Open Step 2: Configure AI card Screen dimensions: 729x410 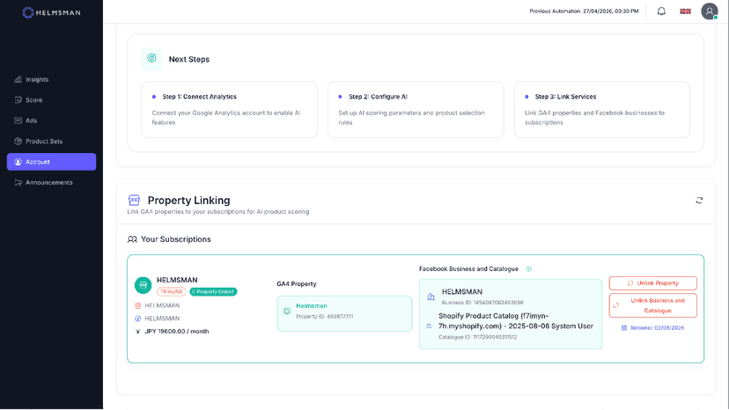[416, 110]
